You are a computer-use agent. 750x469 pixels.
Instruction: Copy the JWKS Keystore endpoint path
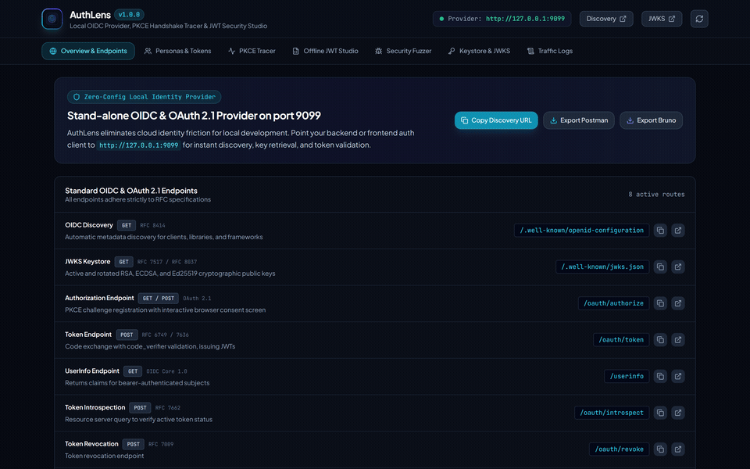click(x=660, y=267)
